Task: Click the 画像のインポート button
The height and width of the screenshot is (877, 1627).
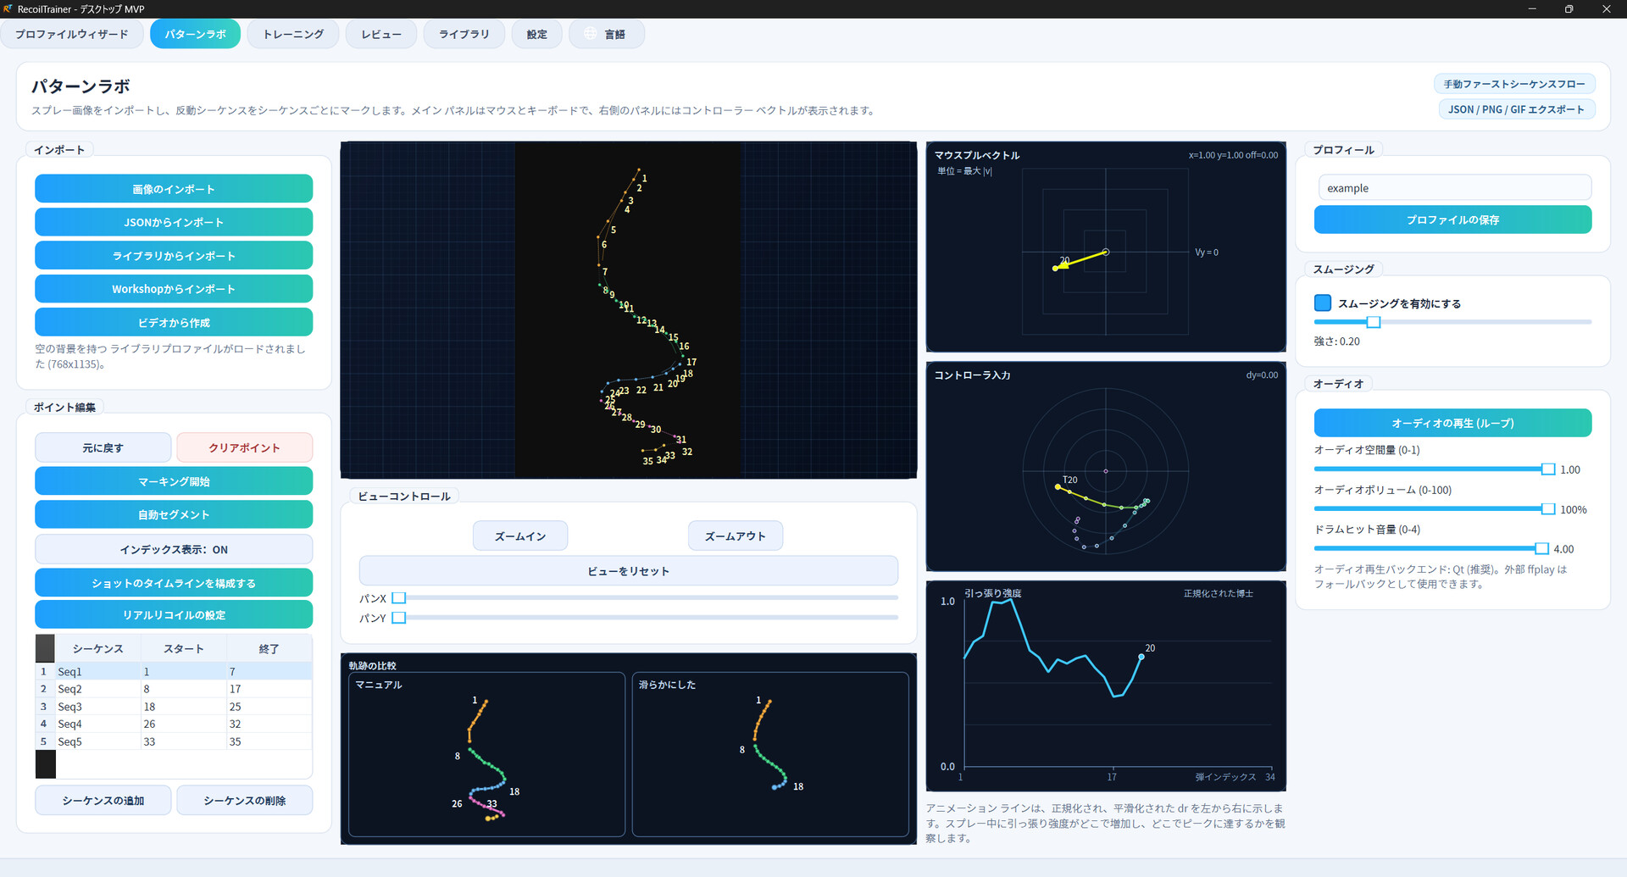Action: (x=174, y=189)
